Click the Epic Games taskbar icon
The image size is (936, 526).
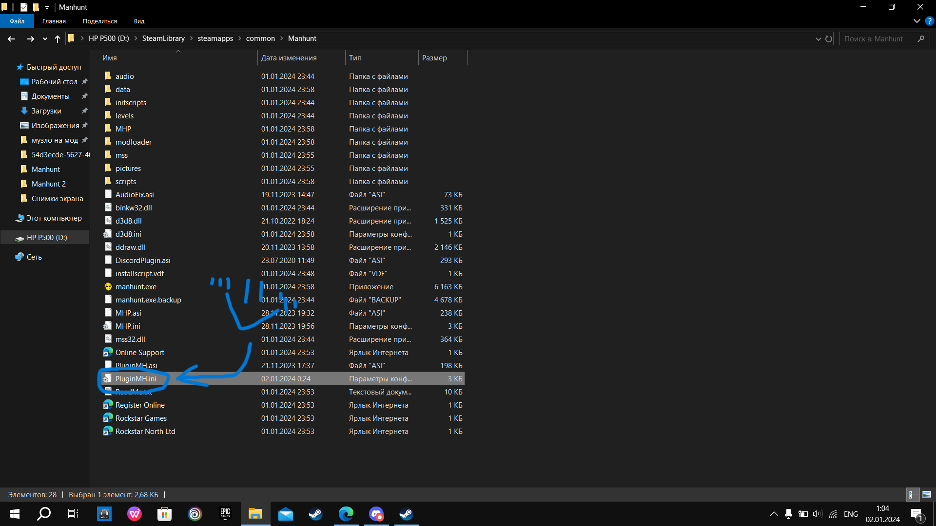pos(225,514)
